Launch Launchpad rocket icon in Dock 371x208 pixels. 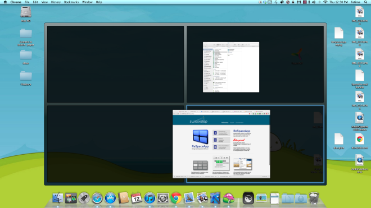84,198
